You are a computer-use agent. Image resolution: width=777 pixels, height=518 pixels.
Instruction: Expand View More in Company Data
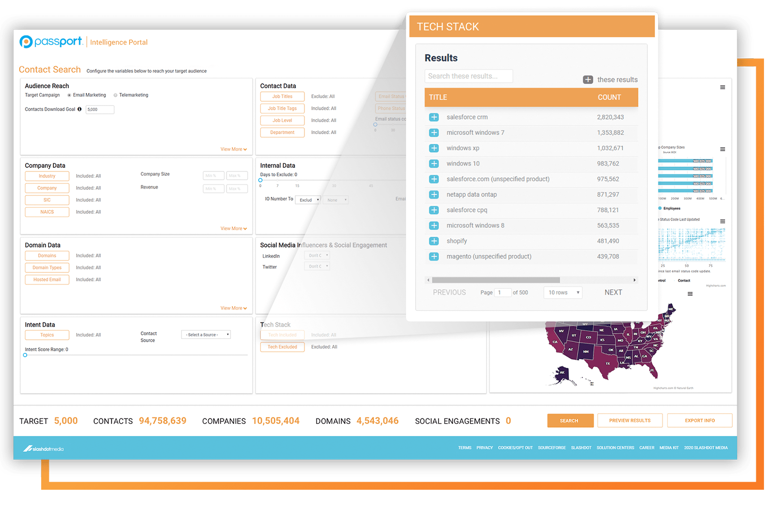(234, 229)
